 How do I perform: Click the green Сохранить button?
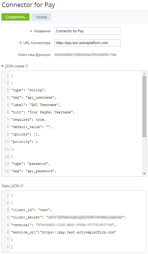click(x=15, y=17)
